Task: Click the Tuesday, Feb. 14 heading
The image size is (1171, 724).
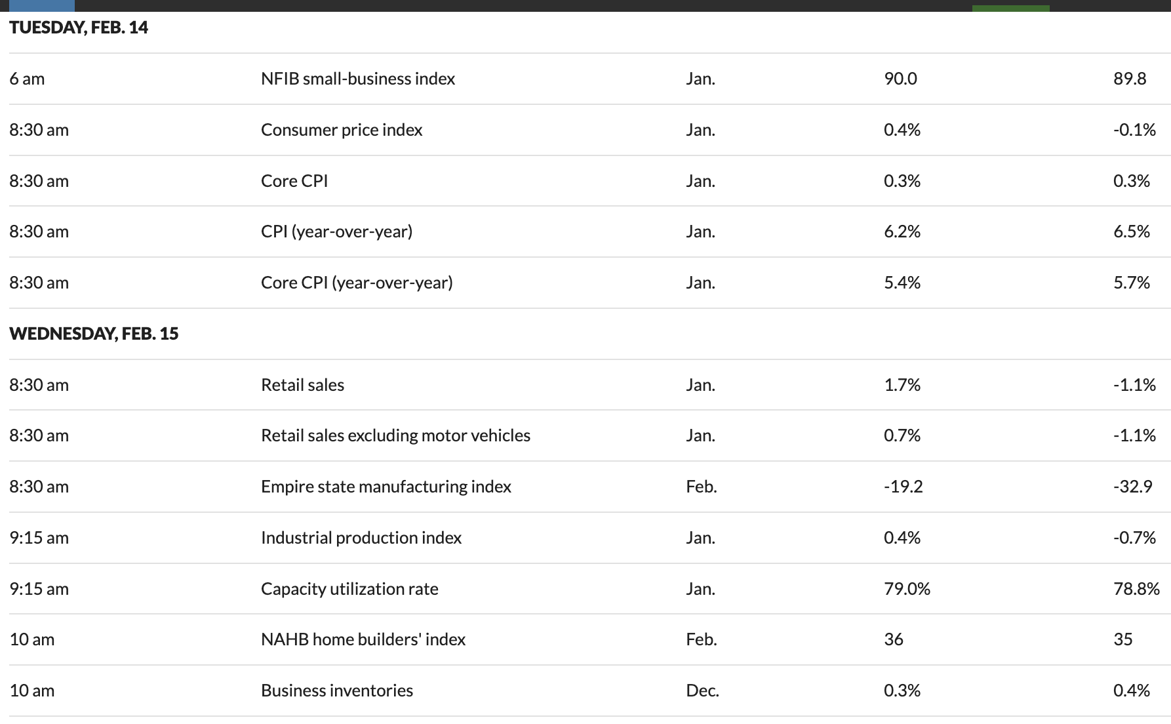Action: coord(79,28)
